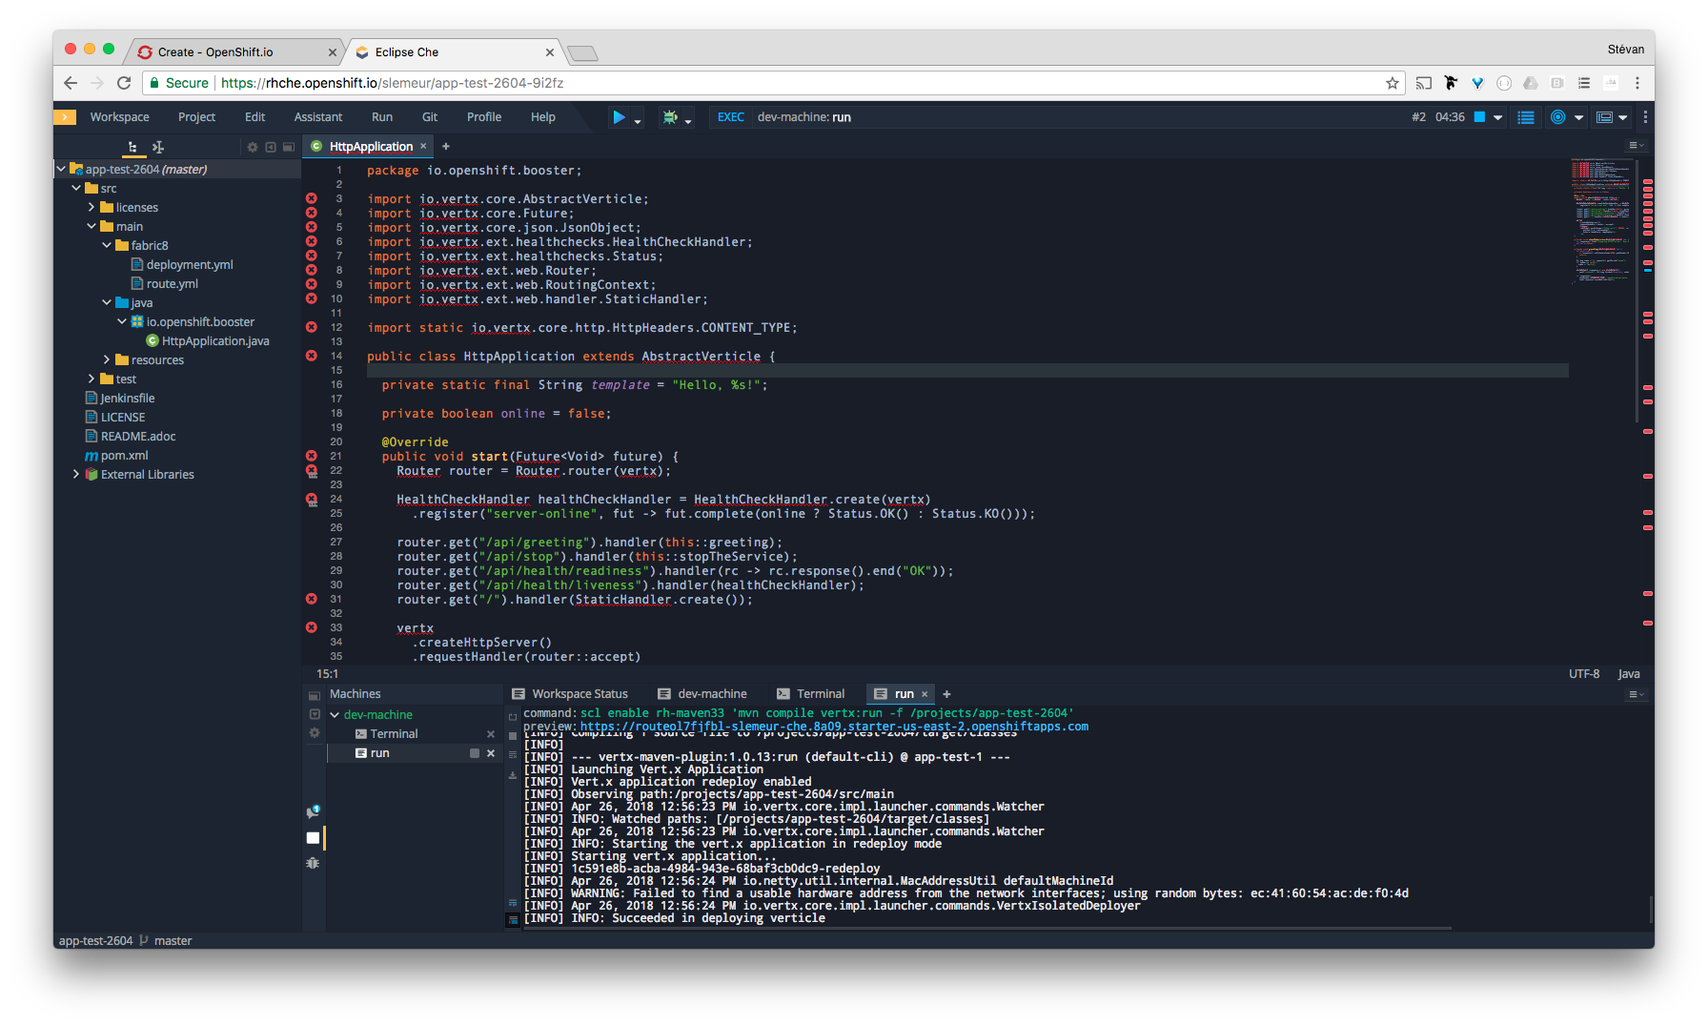
Task: Switch to the Workspace Status tab
Action: 579,693
